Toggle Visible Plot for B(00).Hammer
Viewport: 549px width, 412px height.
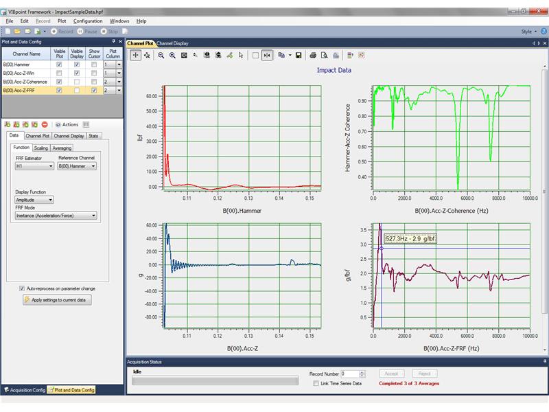click(x=59, y=65)
